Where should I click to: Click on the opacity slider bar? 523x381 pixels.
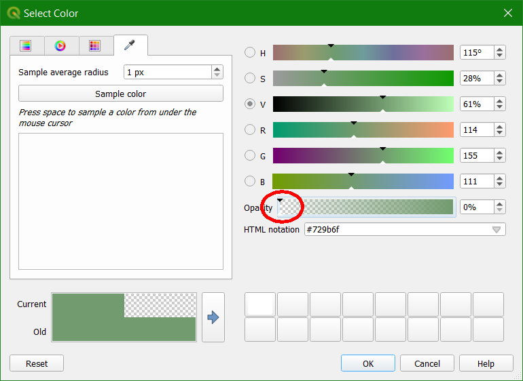(366, 207)
